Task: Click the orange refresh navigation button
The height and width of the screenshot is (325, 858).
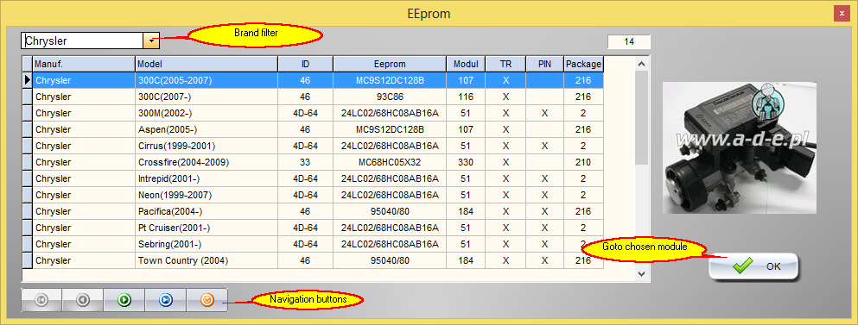Action: click(x=207, y=300)
